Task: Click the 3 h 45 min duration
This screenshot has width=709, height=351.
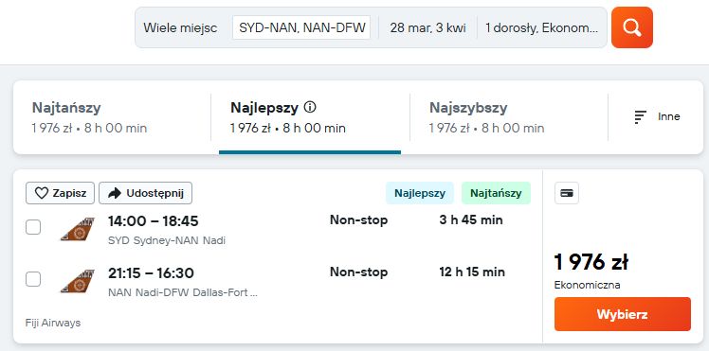Action: 471,220
